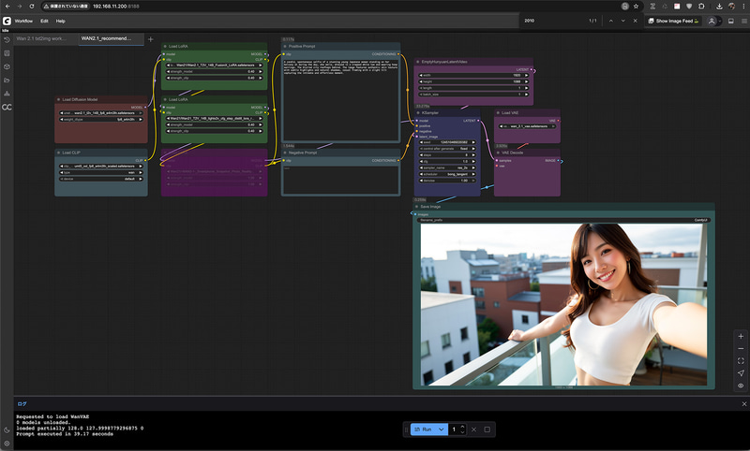Collapse the Negative Prompt node

(285, 153)
